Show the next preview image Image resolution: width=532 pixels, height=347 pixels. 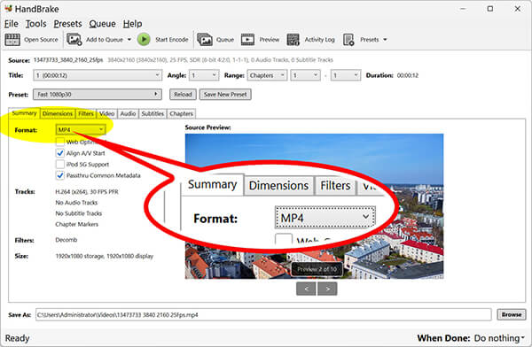click(327, 289)
